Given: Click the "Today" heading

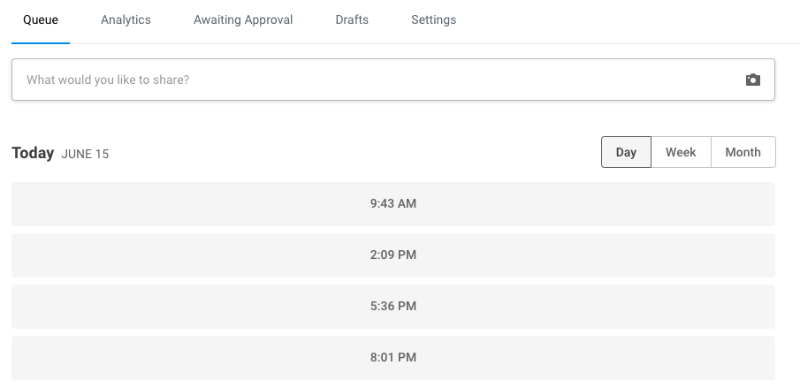Looking at the screenshot, I should (x=33, y=153).
